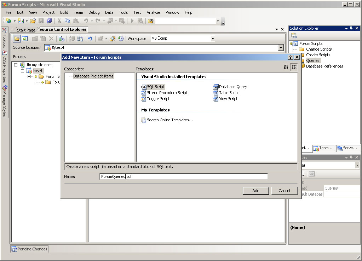Viewport: 362px width, 261px height.
Task: Open the Solution Explorer window position dropdown
Action: 346,29
